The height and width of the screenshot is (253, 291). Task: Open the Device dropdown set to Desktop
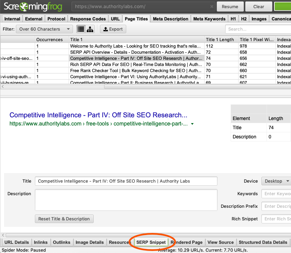pyautogui.click(x=276, y=181)
